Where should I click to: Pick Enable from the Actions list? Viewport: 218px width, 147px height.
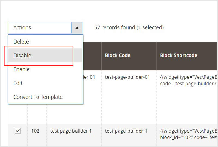coord(22,69)
